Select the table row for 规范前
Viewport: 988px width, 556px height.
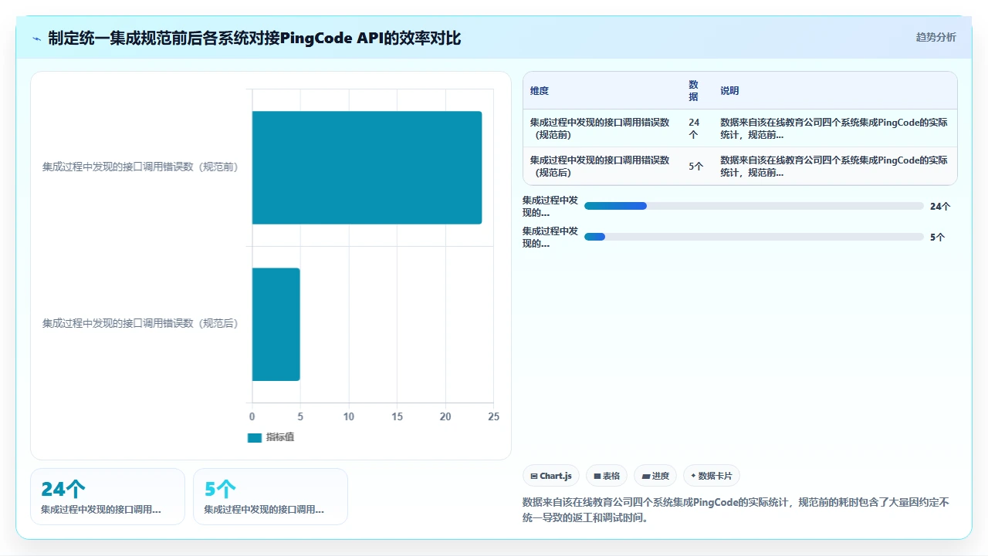point(739,128)
